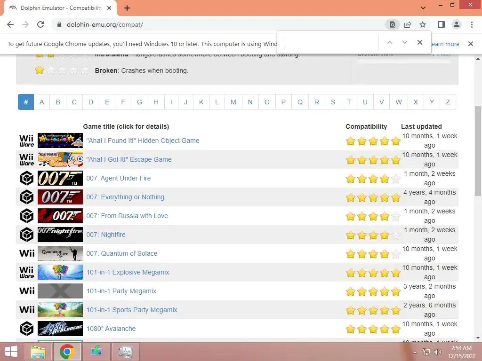Open 101-in-1 Explosive Megamix link
The image size is (482, 361).
128,272
